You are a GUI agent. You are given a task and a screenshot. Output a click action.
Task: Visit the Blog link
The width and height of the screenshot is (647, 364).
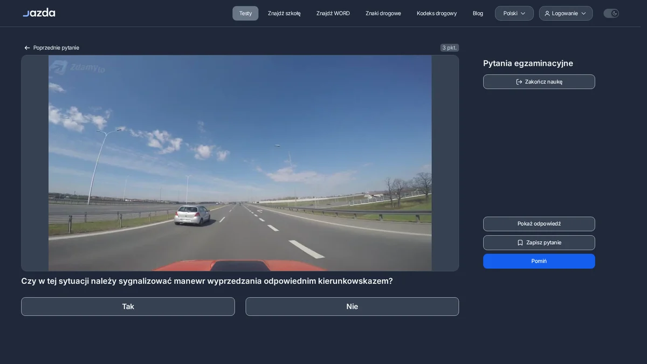pos(478,13)
